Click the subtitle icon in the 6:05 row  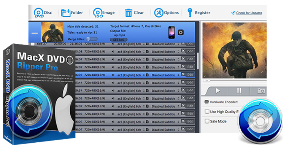(x=147, y=99)
